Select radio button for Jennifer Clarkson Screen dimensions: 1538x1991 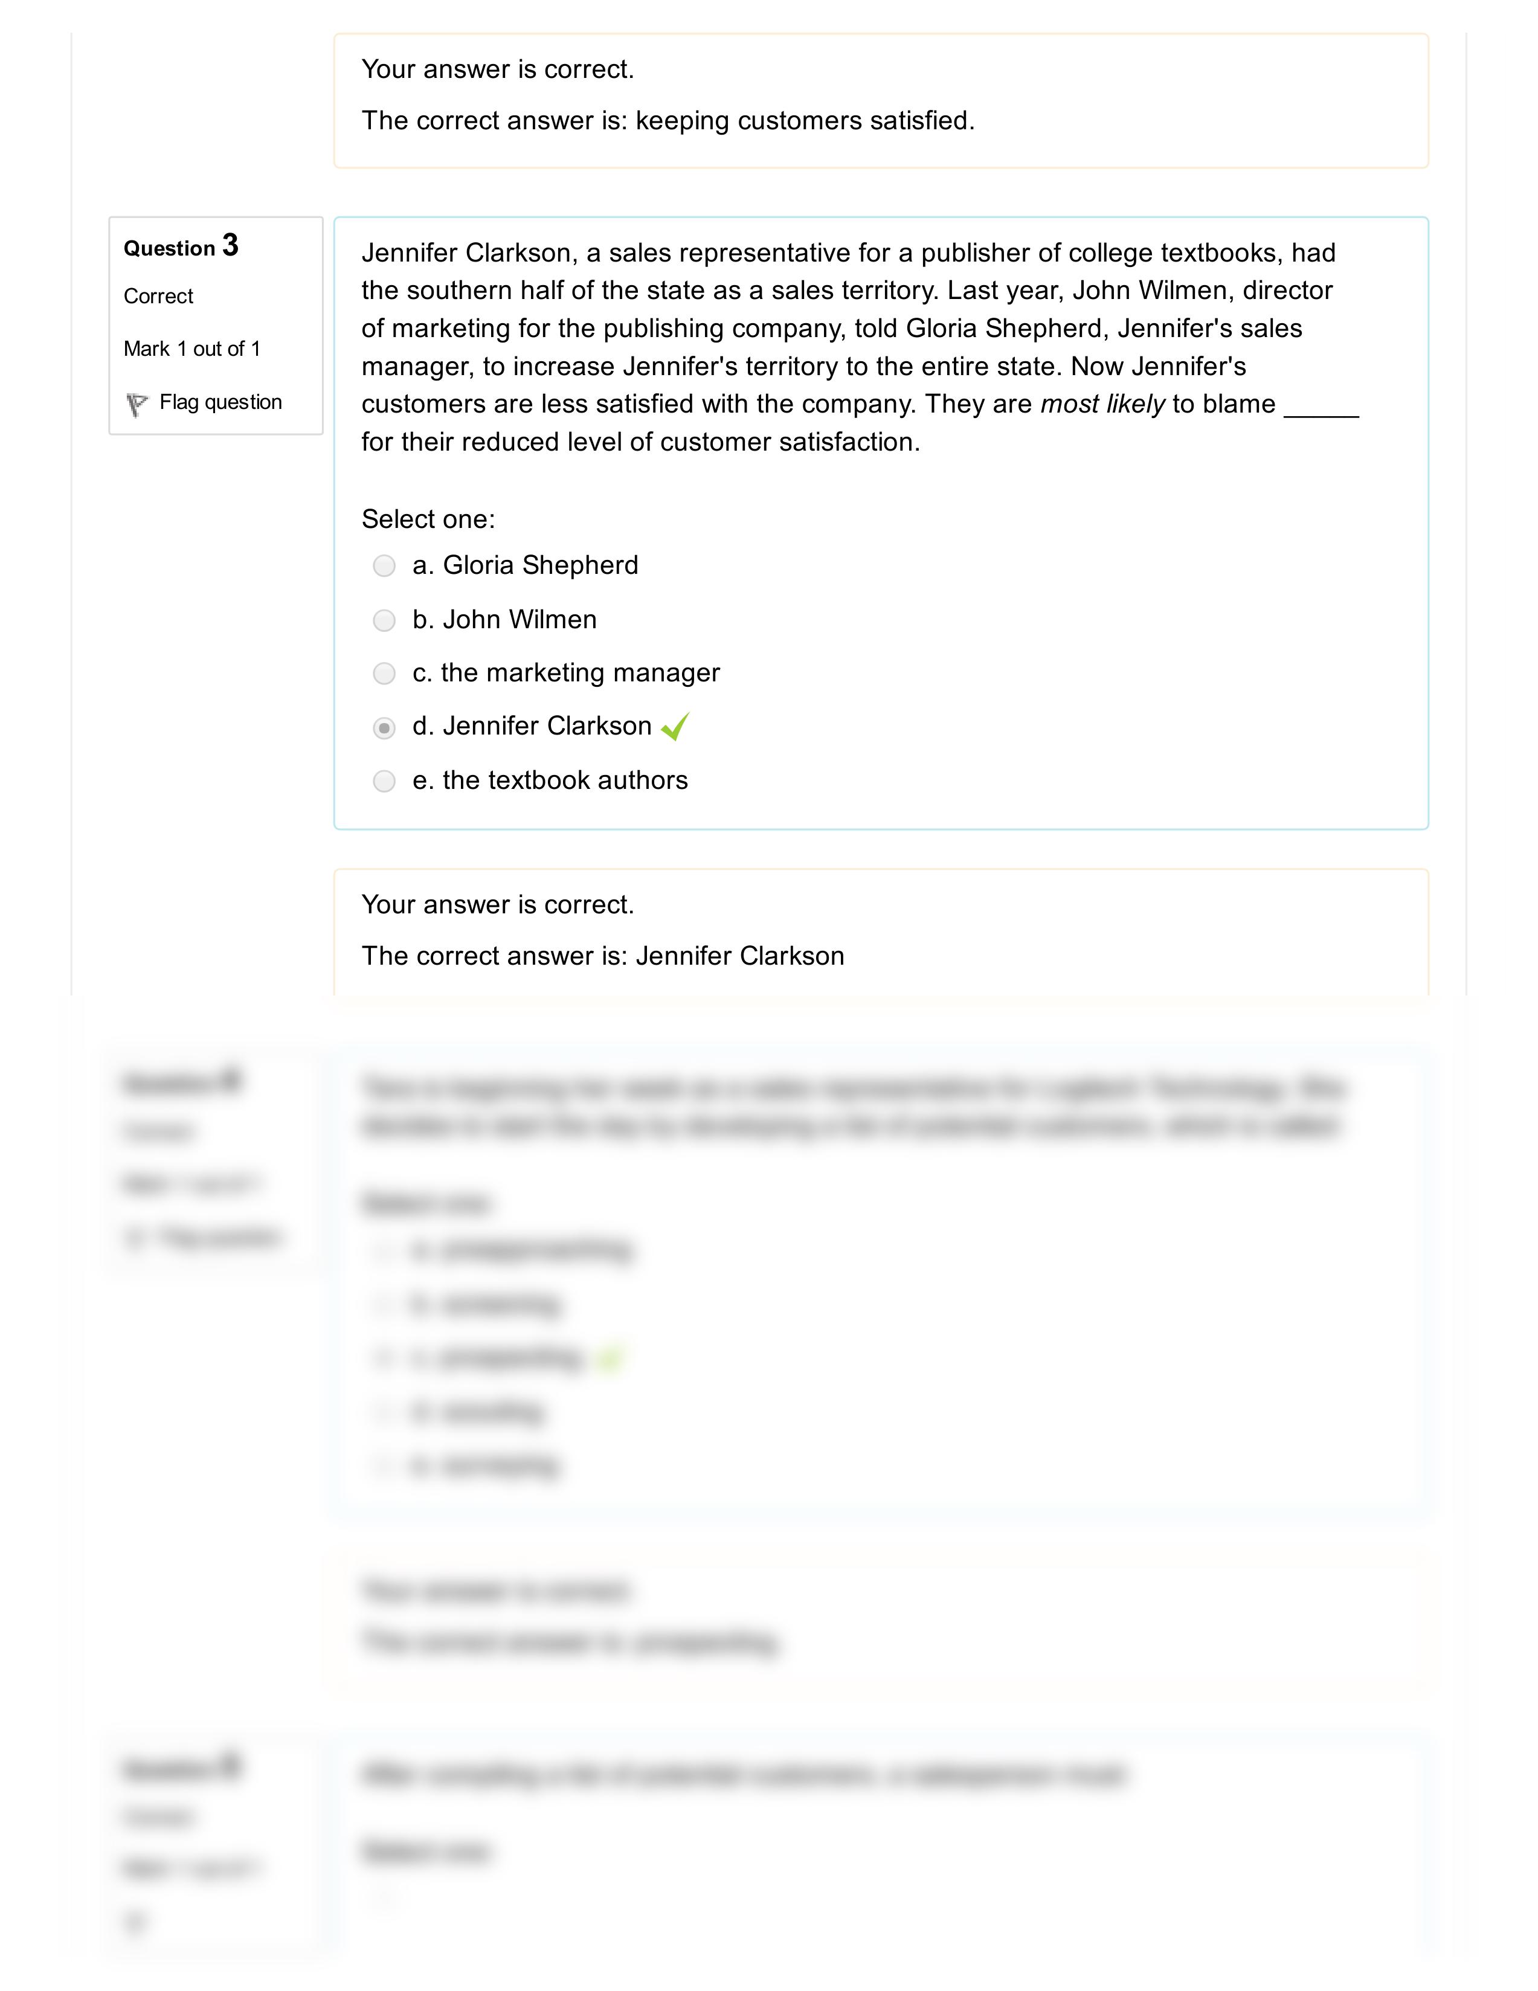tap(383, 725)
